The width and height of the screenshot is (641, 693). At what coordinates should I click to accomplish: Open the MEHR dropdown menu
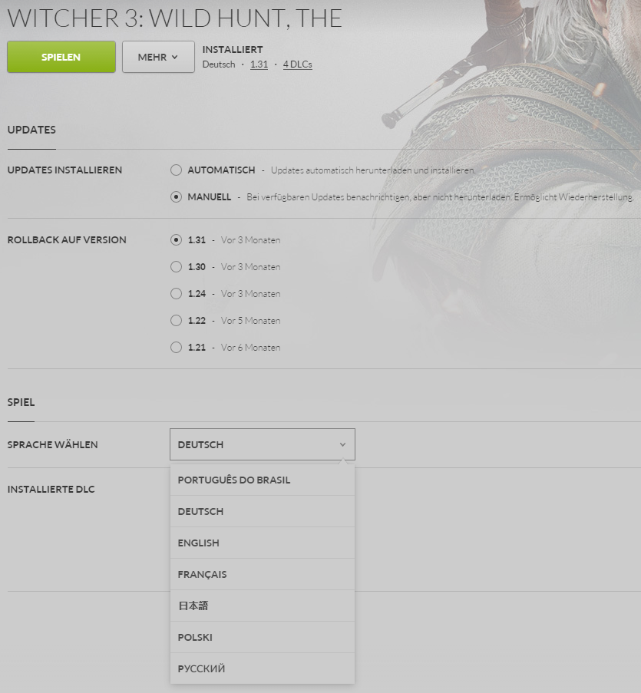158,57
